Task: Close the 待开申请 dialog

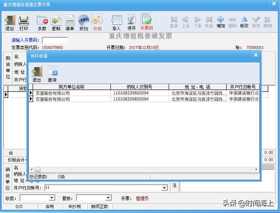Action: coord(256,55)
